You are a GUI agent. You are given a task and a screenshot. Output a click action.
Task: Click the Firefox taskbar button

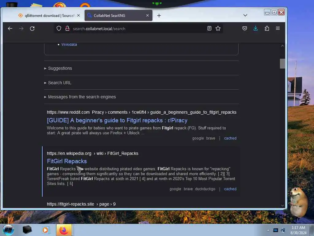tap(64, 230)
